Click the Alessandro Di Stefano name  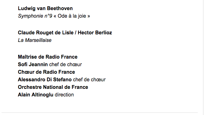[x=45, y=80]
